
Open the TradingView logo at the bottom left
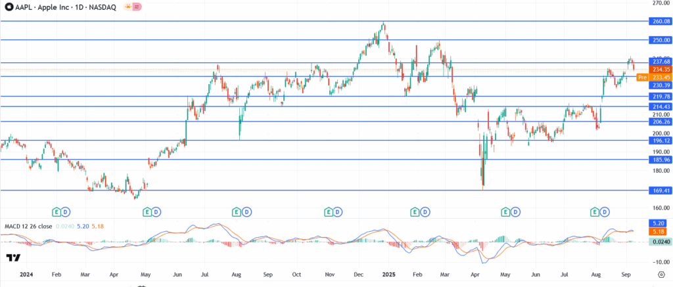14,258
